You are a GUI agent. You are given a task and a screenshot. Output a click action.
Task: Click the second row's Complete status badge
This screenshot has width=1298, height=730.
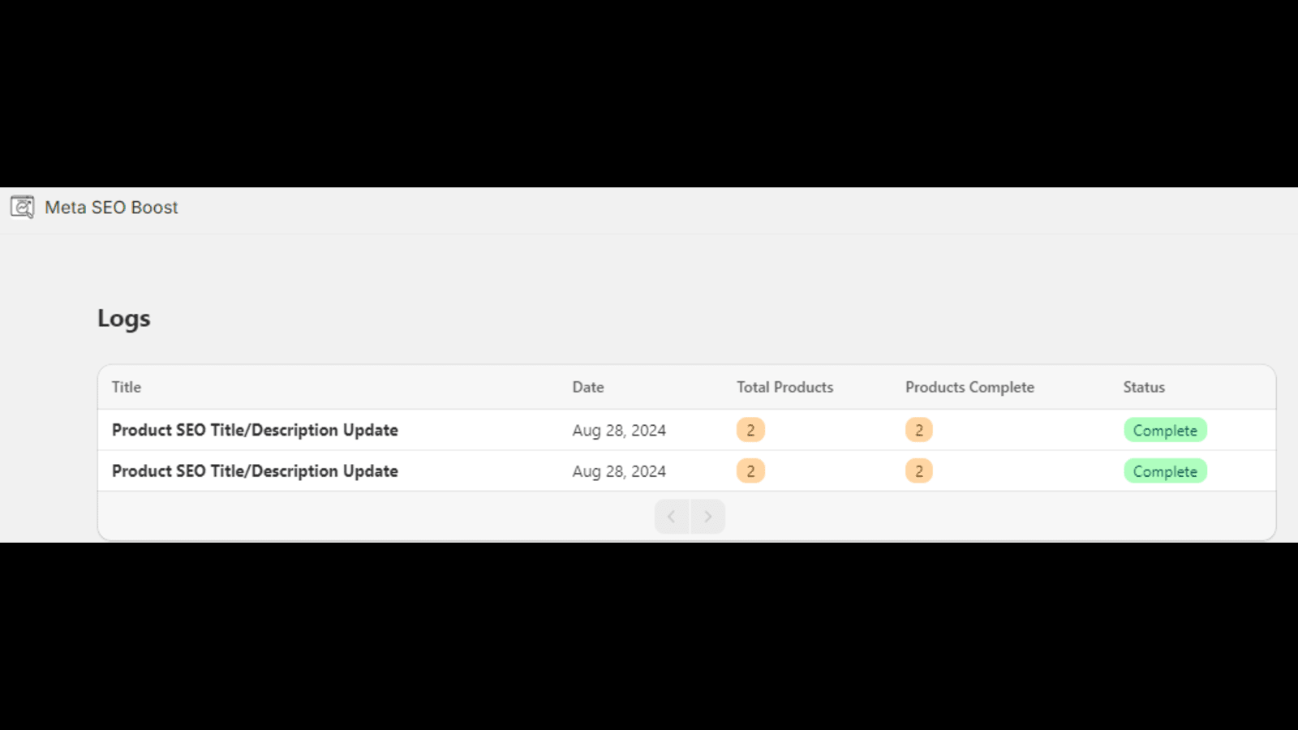(x=1165, y=471)
